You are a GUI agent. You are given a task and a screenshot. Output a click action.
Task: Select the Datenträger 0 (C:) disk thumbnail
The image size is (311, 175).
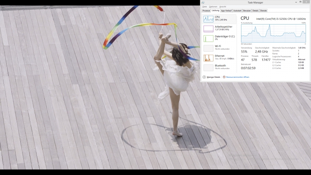point(208,38)
